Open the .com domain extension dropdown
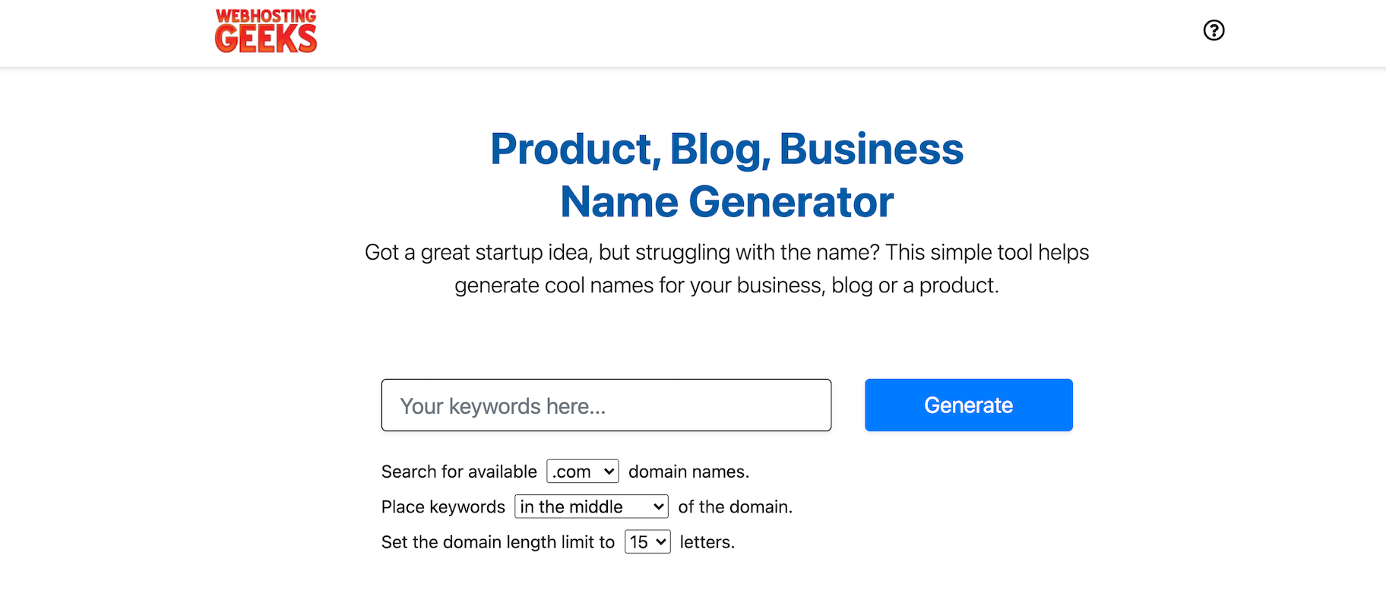The height and width of the screenshot is (590, 1386). [x=582, y=472]
